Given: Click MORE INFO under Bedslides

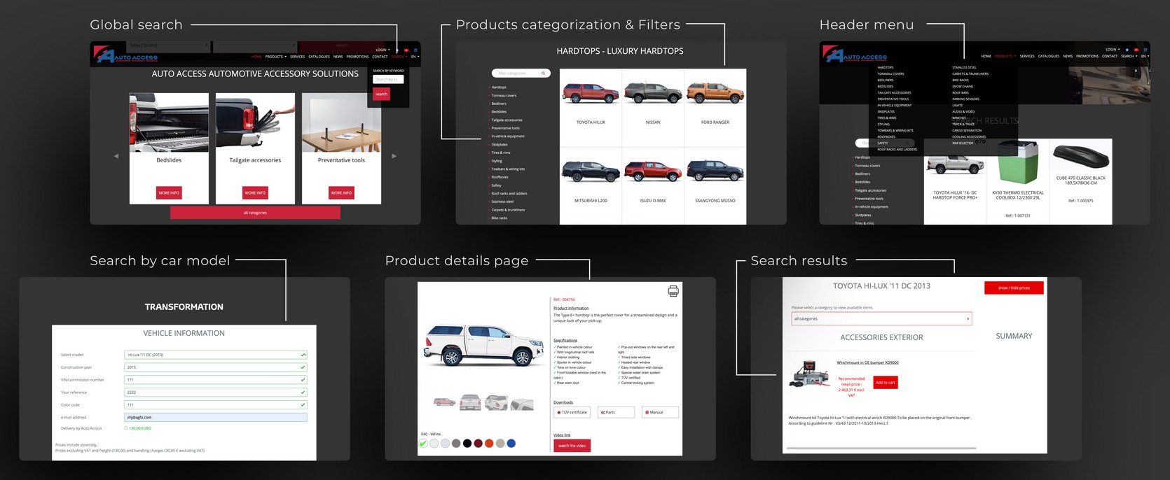Looking at the screenshot, I should [169, 192].
